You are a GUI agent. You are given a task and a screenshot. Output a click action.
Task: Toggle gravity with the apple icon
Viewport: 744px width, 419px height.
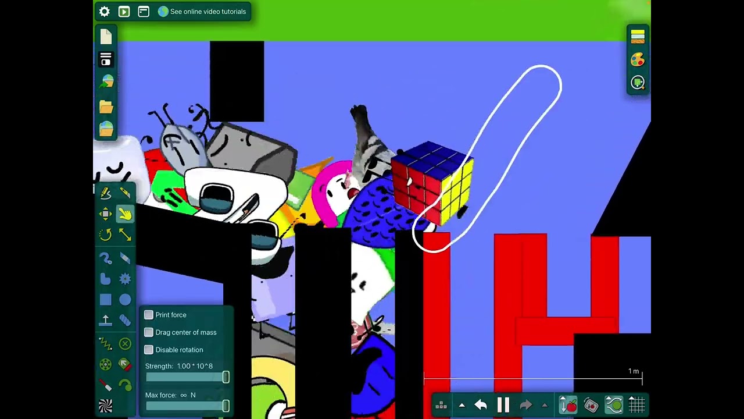[x=568, y=405]
